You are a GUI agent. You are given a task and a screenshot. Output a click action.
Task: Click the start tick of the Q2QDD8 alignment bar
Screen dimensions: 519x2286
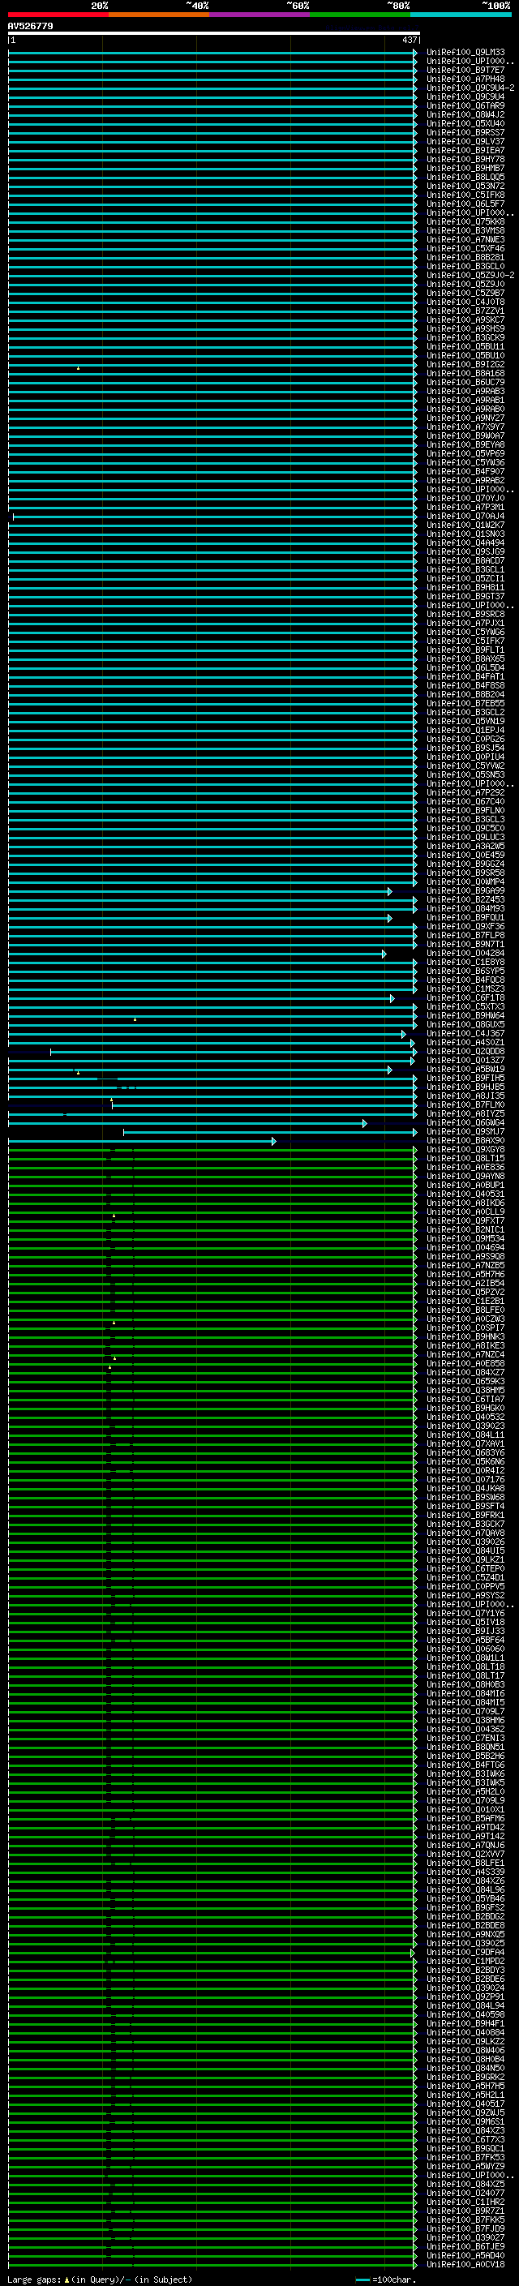[50, 1052]
